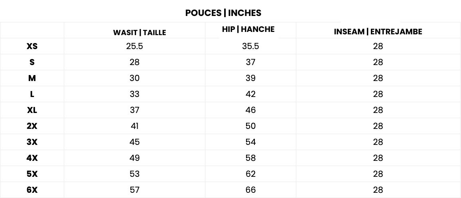The image size is (461, 198).
Task: Select the HIP | HANCHE column header
Action: point(248,29)
